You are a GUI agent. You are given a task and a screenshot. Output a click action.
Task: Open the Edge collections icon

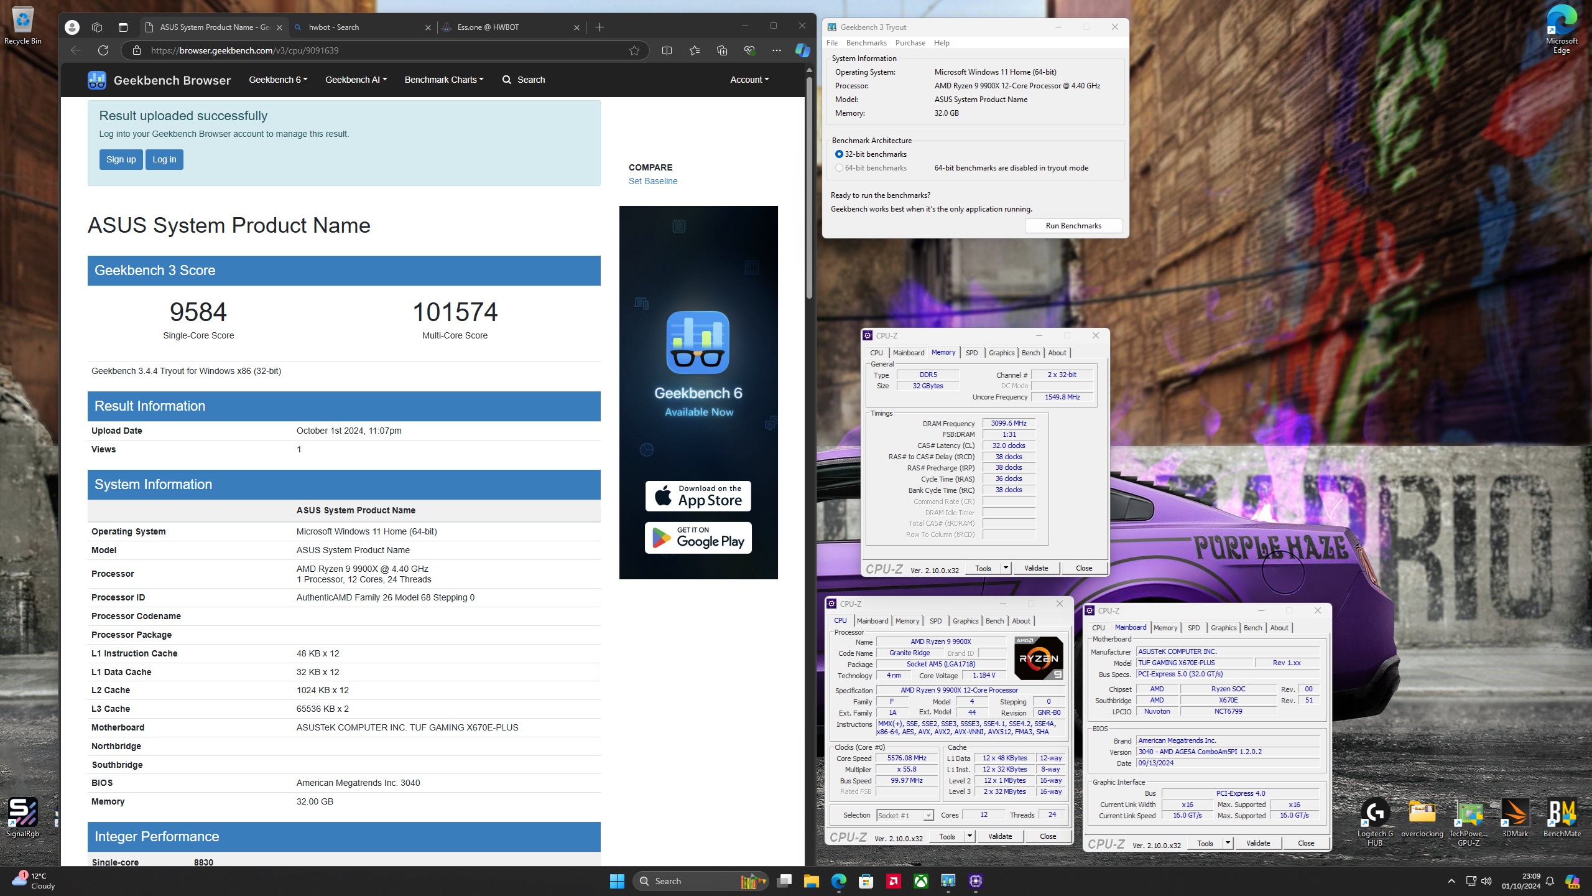[722, 50]
